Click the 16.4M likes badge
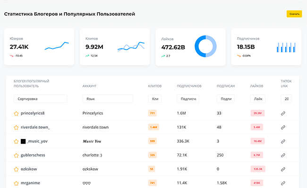Image resolution: width=307 pixels, height=188 pixels. coord(258,141)
